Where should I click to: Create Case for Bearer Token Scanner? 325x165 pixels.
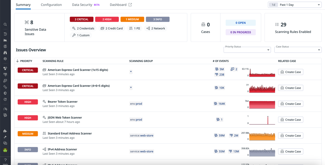(290, 104)
